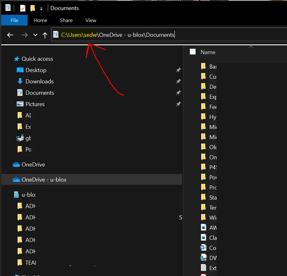Click the title bar Documents window icon
Image resolution: width=287 pixels, height=276 pixels.
click(8, 8)
